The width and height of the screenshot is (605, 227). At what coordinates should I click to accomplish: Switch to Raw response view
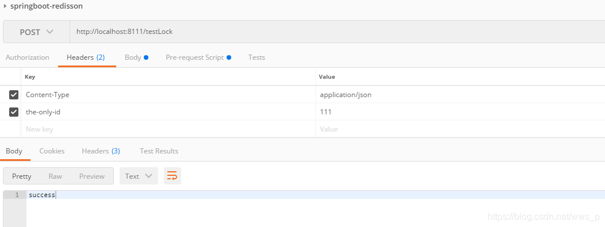(55, 176)
